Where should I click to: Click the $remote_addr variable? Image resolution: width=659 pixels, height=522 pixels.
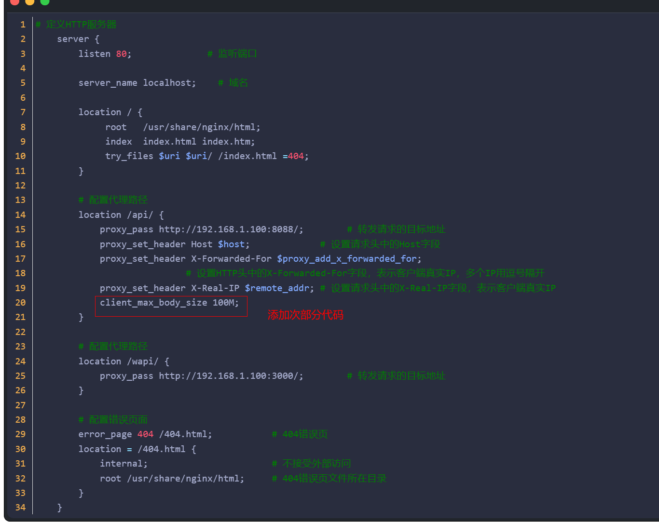pos(277,288)
